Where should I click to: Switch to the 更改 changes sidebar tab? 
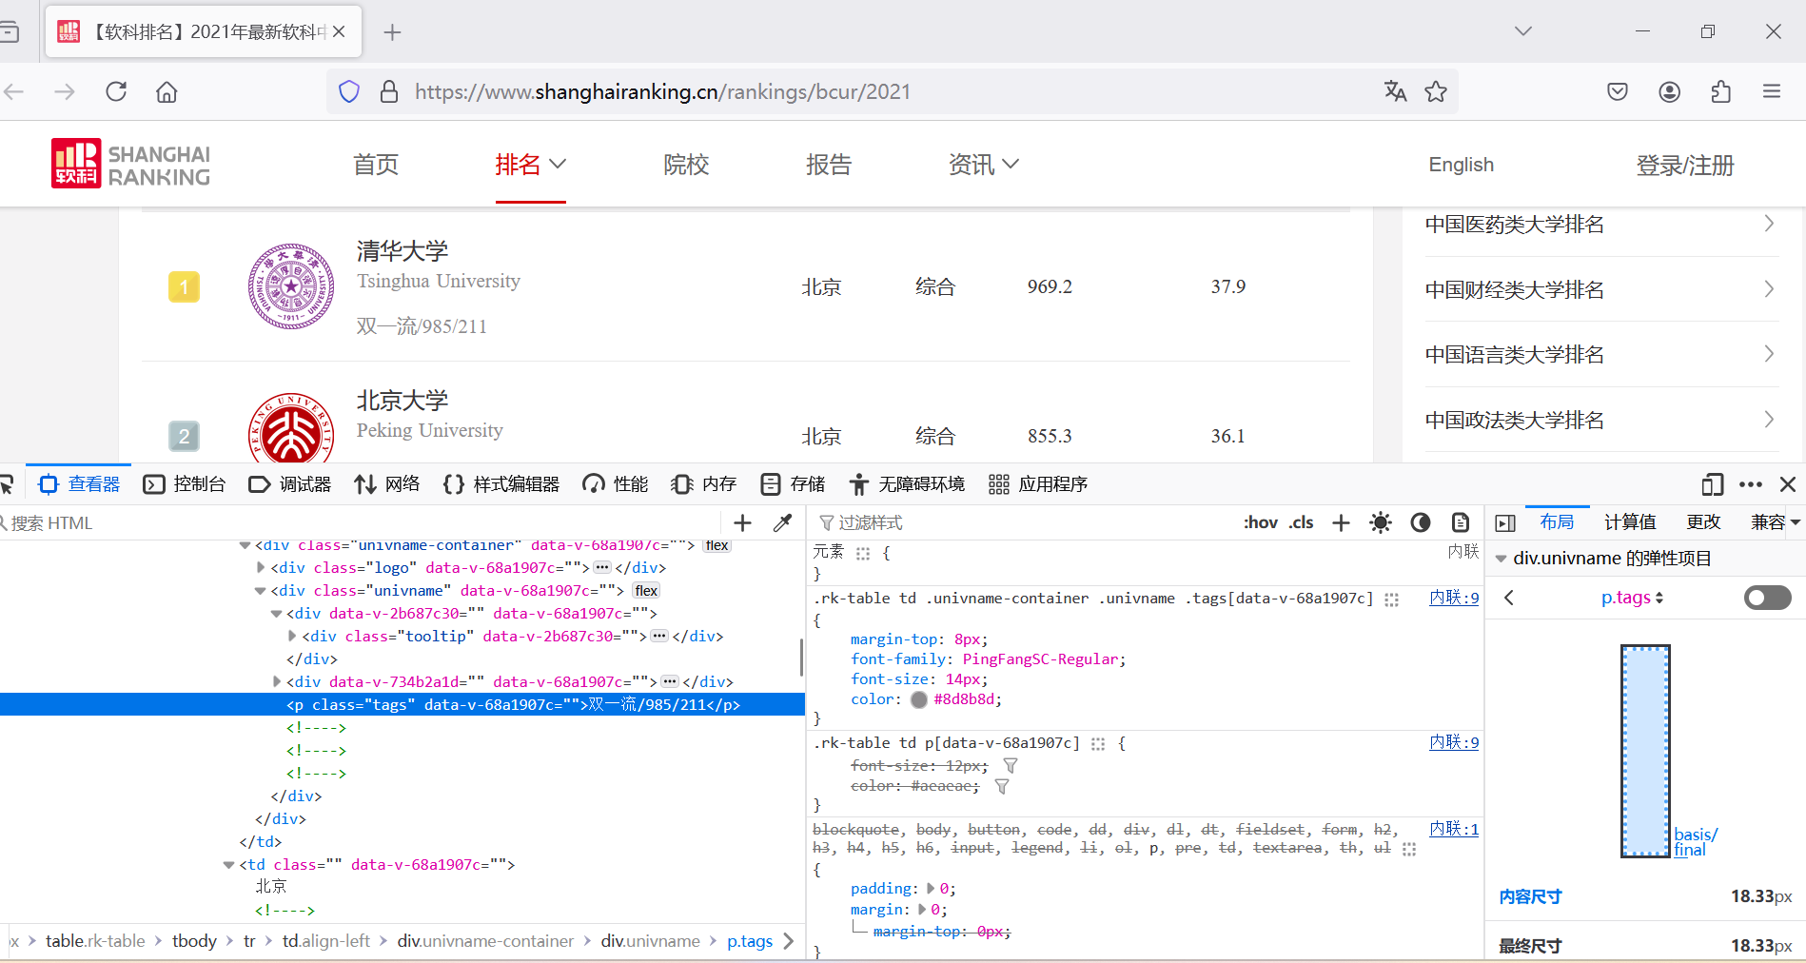1703,521
